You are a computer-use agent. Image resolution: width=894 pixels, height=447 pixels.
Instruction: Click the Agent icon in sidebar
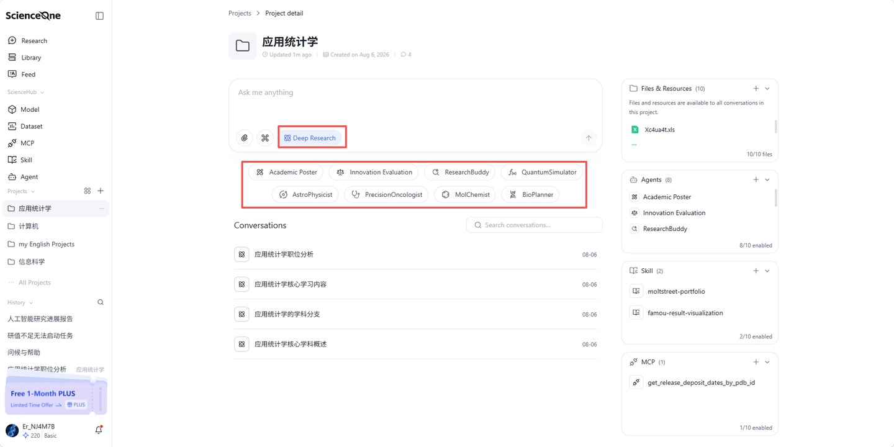pyautogui.click(x=12, y=176)
